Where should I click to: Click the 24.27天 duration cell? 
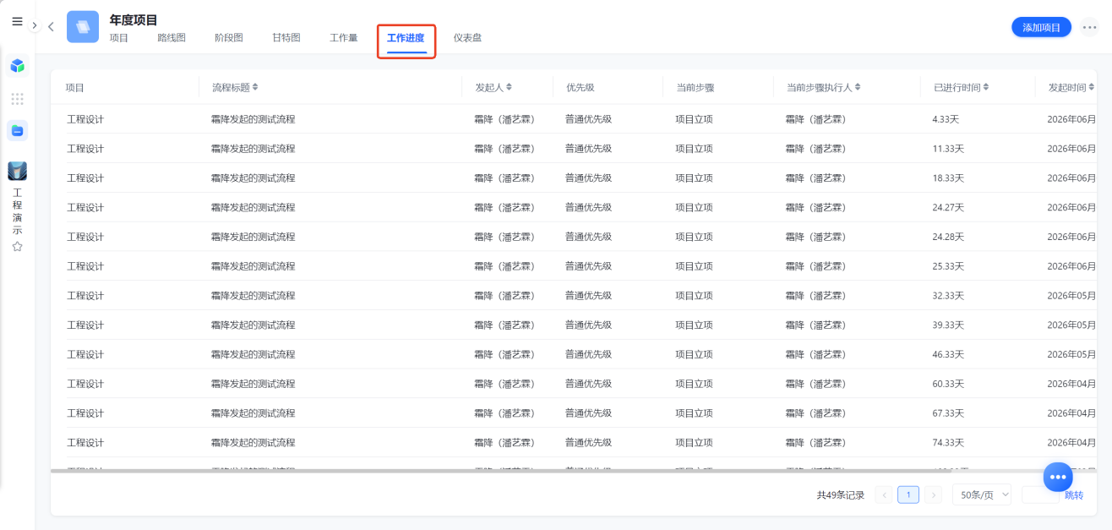coord(948,207)
